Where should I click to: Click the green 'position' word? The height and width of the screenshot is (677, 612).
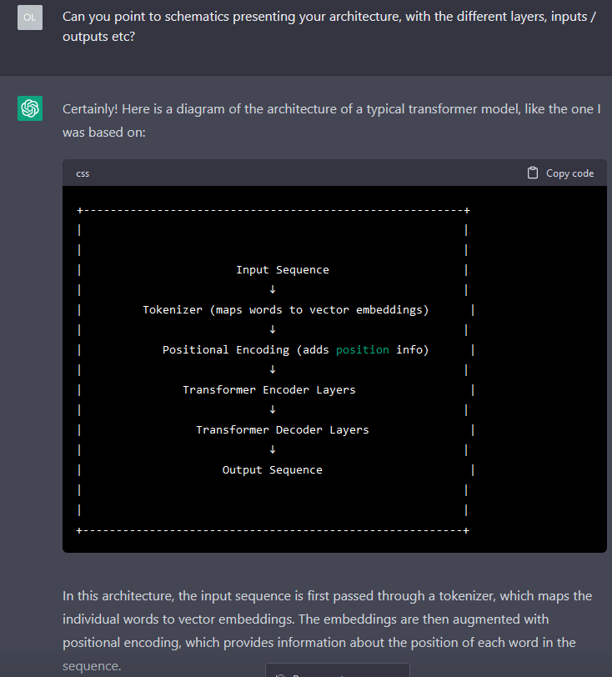(x=363, y=349)
